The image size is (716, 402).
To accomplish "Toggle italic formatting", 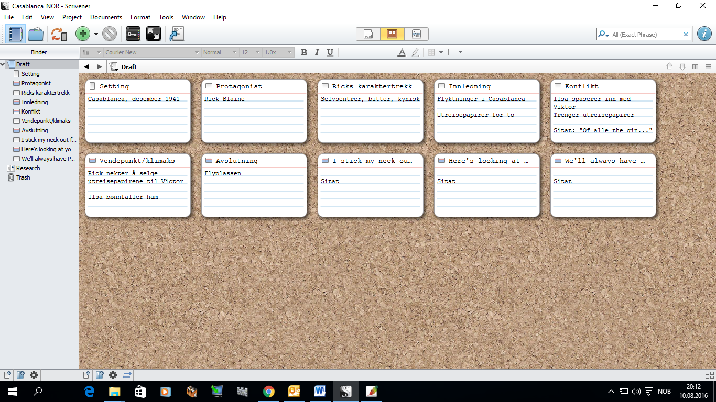I will click(x=317, y=52).
